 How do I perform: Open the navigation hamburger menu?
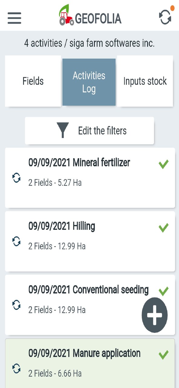[14, 18]
